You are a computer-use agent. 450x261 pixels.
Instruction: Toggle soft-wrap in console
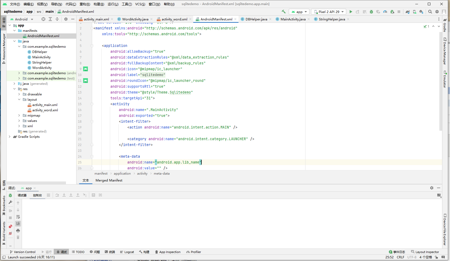point(18,217)
